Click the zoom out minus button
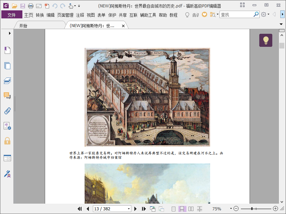286x214 pixels. [236, 209]
